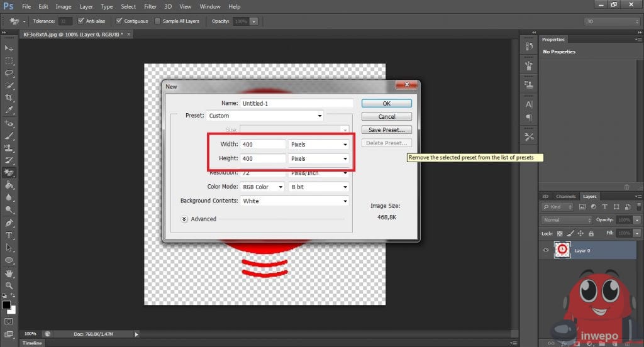Expand the Advanced section
644x347 pixels.
point(184,219)
